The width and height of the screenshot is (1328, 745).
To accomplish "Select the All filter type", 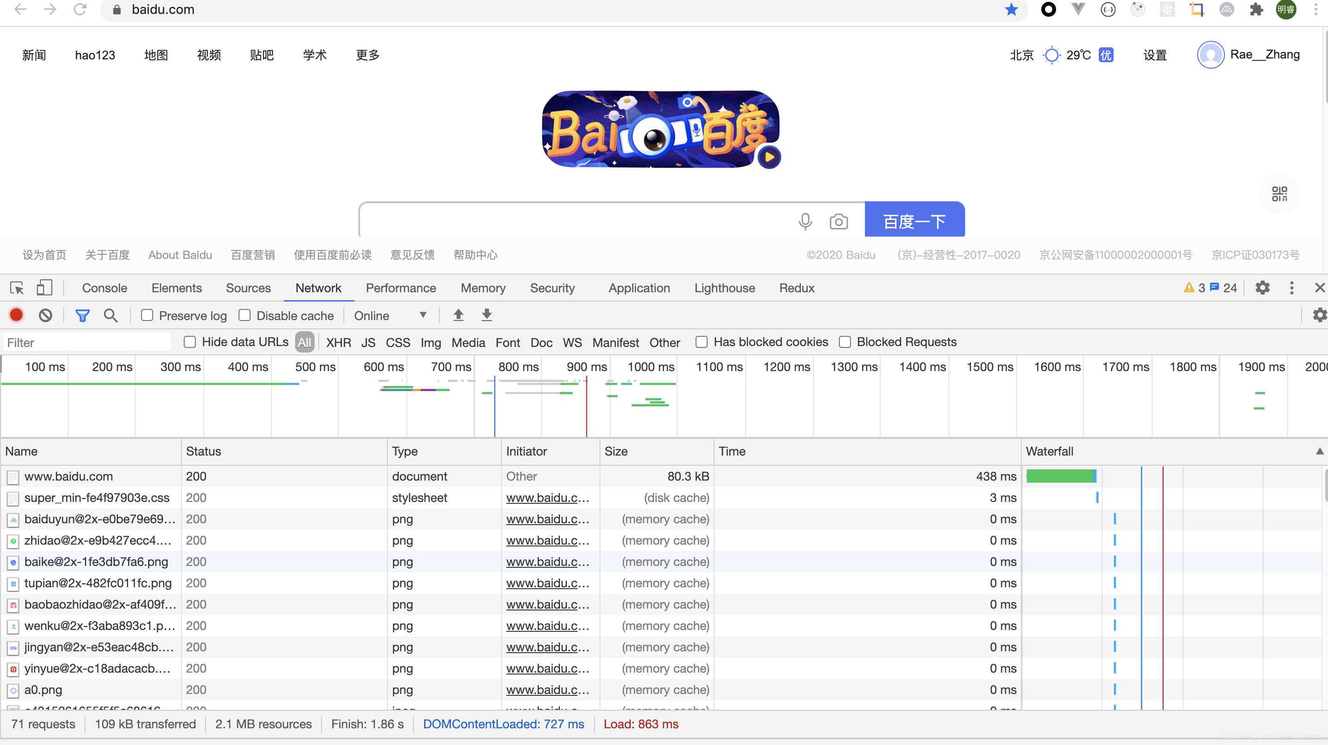I will [x=304, y=343].
